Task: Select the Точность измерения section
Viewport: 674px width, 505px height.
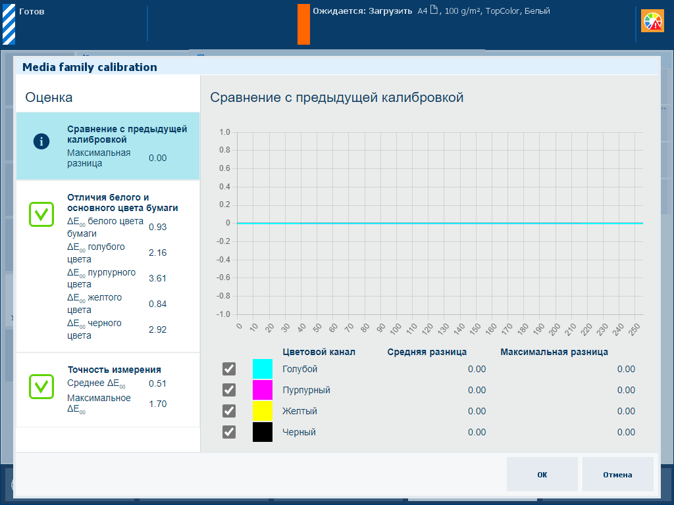Action: [x=108, y=390]
